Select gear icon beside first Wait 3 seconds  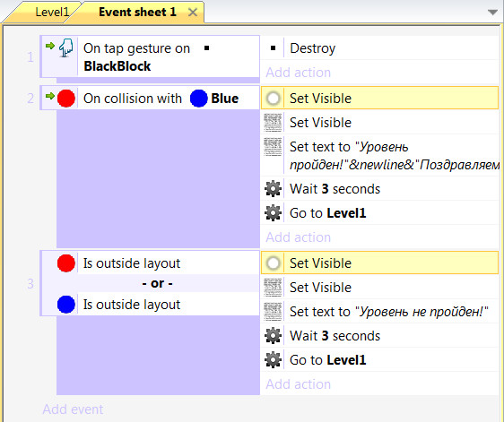pyautogui.click(x=273, y=189)
